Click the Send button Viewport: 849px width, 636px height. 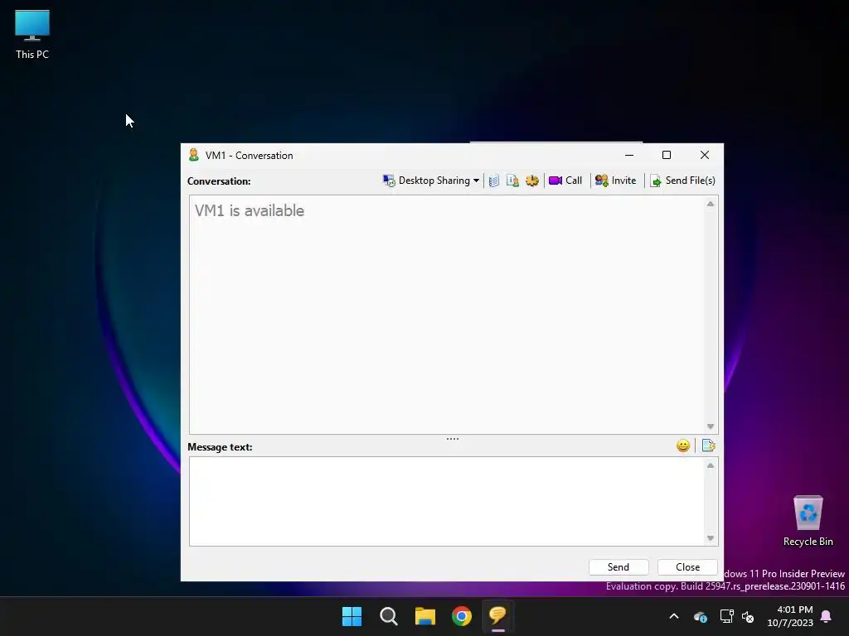[619, 566]
